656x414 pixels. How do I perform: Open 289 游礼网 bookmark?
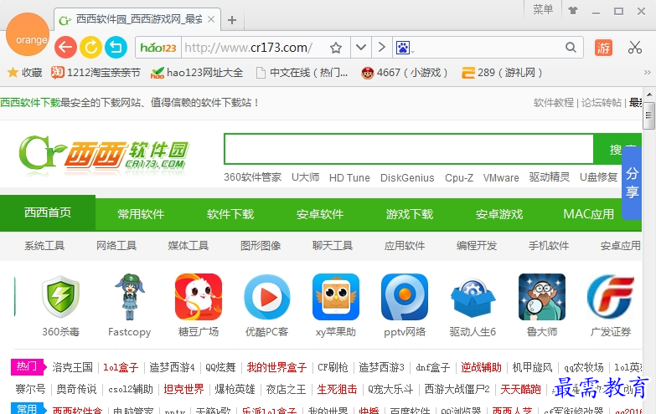(502, 73)
